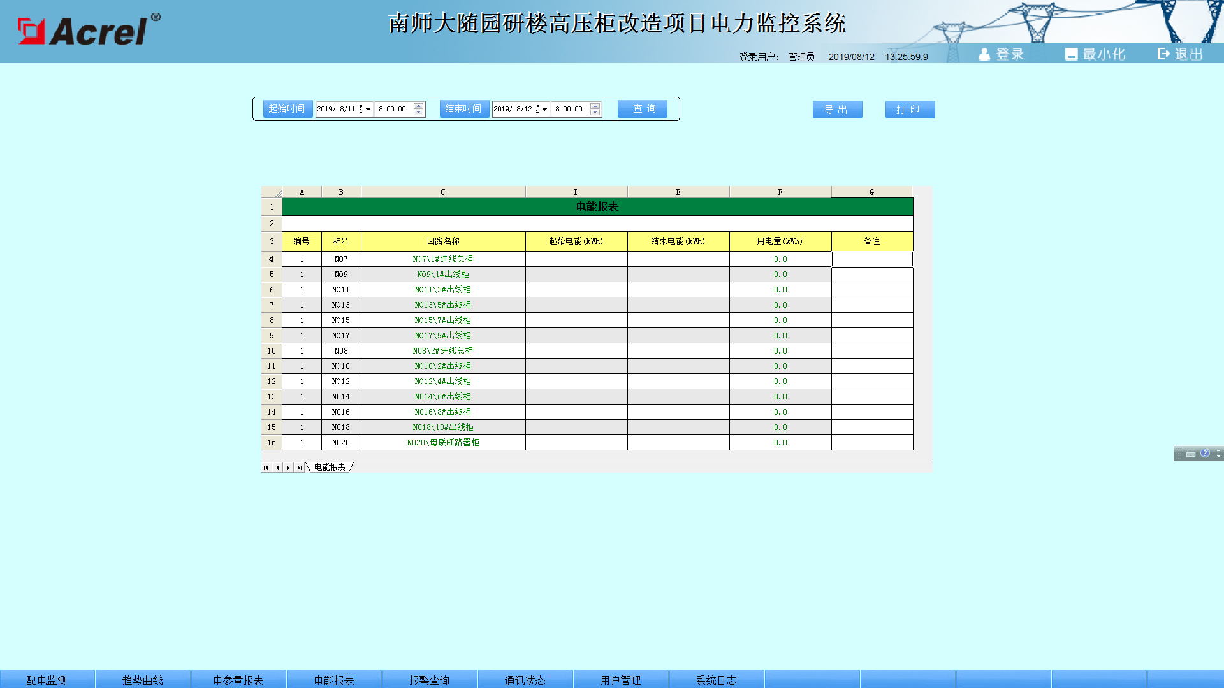Open start date dropdown calendar
Screen dimensions: 1224x688
point(368,110)
